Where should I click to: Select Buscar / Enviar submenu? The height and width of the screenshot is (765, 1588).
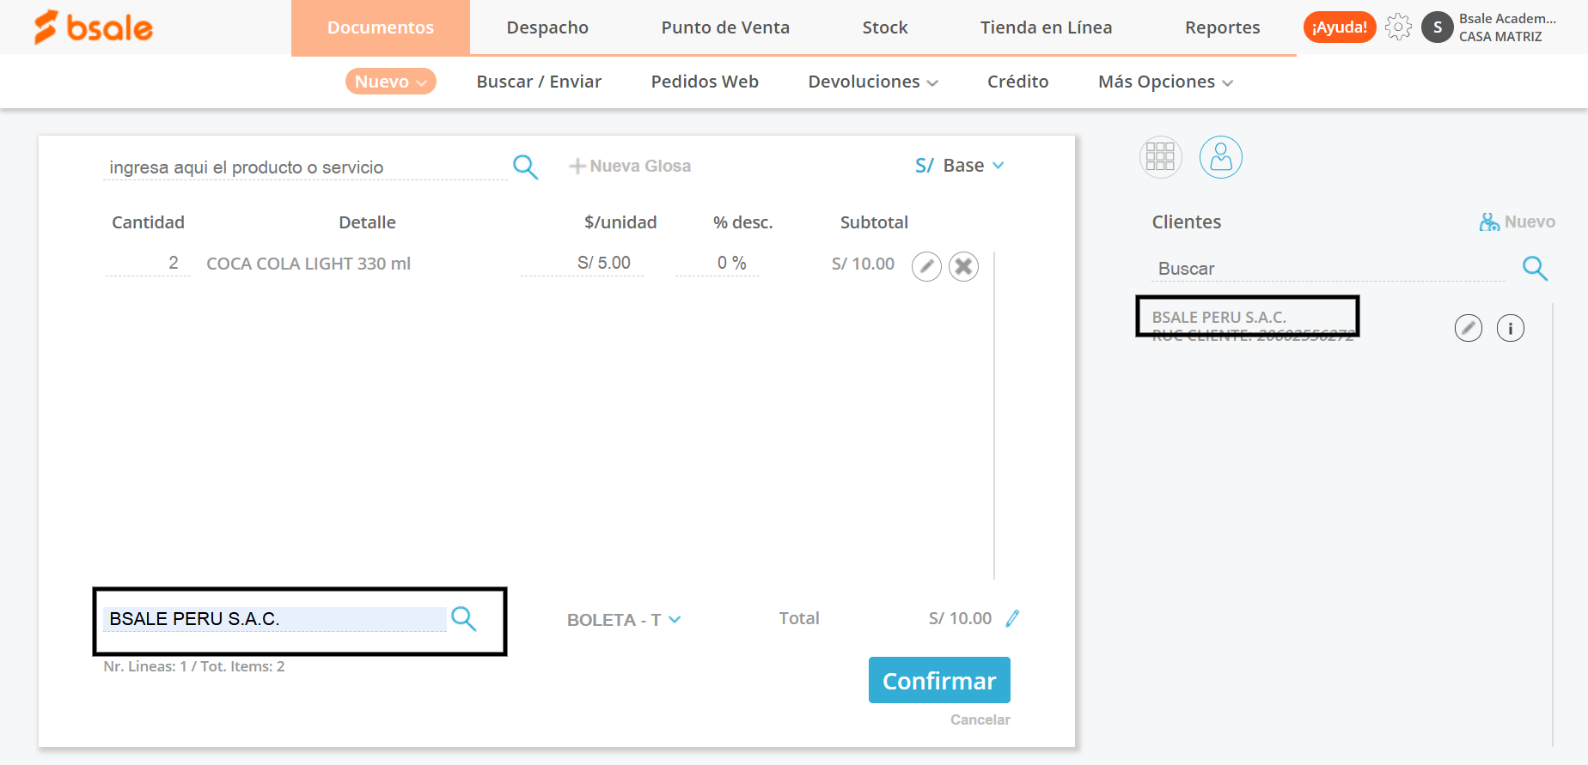(539, 82)
